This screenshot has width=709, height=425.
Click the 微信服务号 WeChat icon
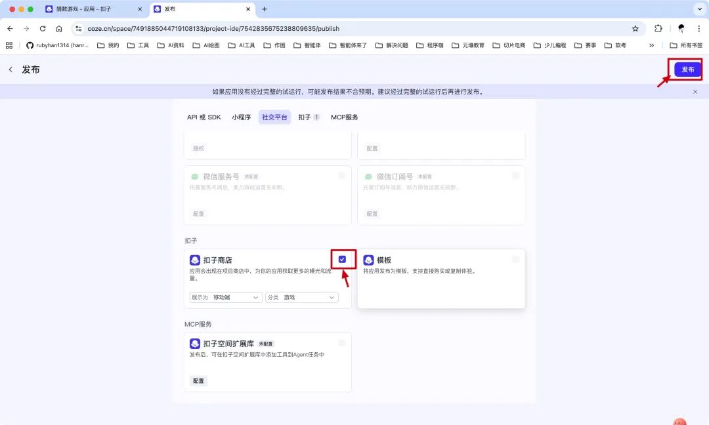coord(195,176)
